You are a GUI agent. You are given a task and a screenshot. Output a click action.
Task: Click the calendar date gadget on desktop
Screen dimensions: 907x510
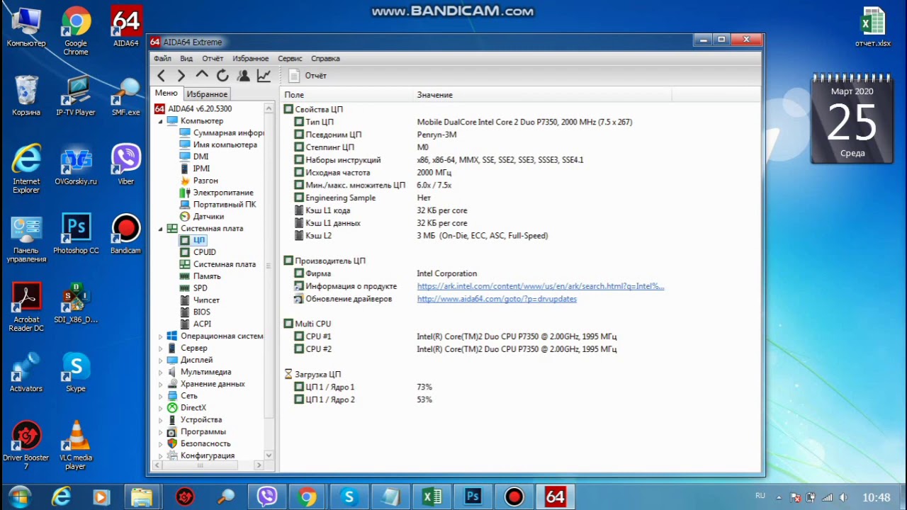point(852,118)
